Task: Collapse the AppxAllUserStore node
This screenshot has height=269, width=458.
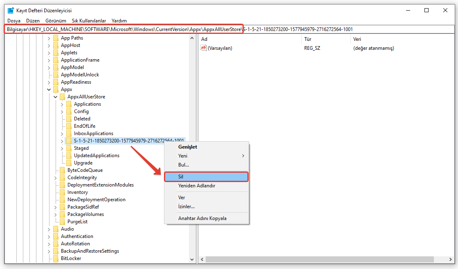Action: tap(56, 97)
